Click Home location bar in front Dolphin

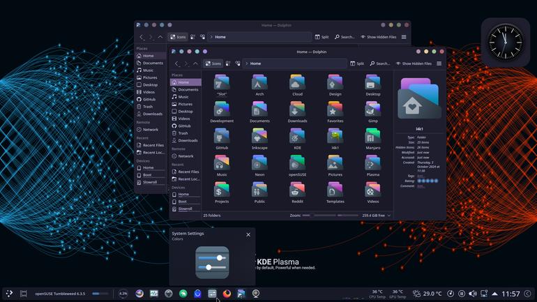[x=295, y=63]
